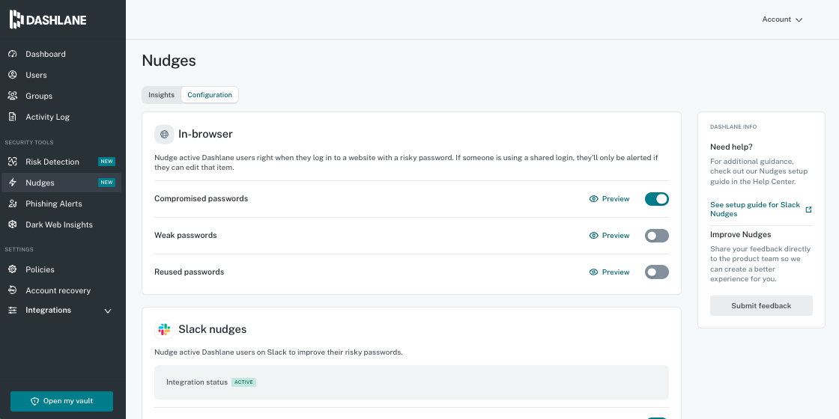Click the Policies gear icon
839x419 pixels.
pyautogui.click(x=12, y=269)
